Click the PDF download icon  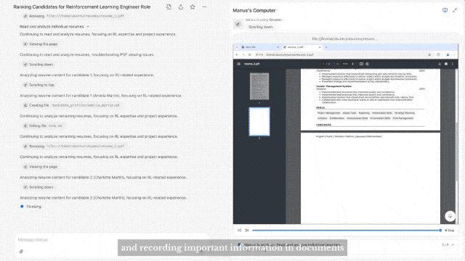[x=440, y=64]
